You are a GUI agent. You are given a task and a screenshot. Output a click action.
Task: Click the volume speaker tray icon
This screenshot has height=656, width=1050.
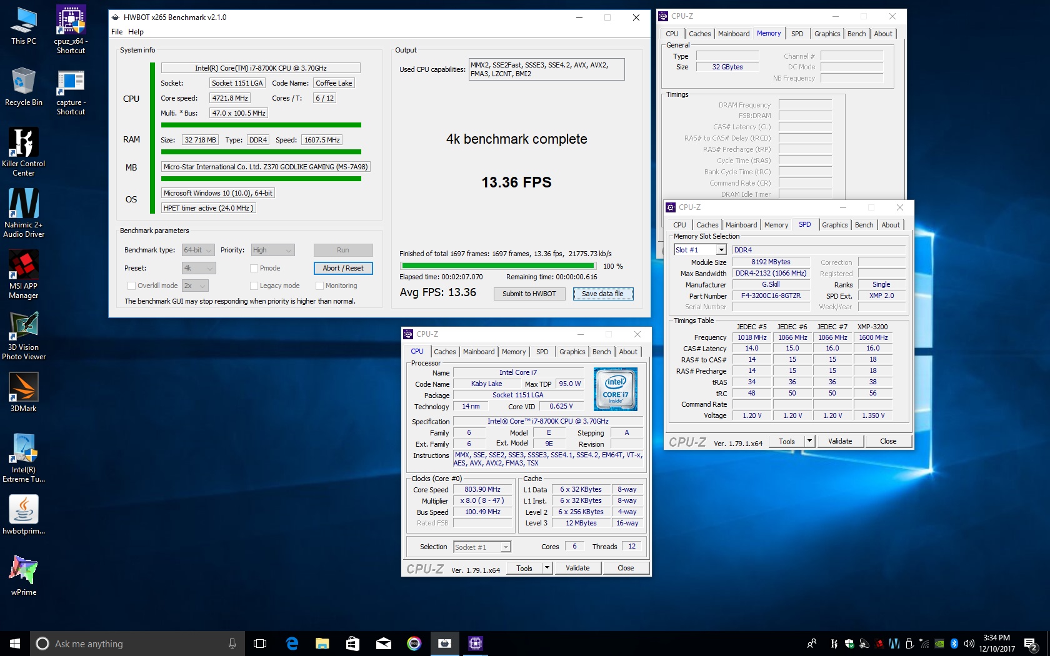(x=969, y=644)
